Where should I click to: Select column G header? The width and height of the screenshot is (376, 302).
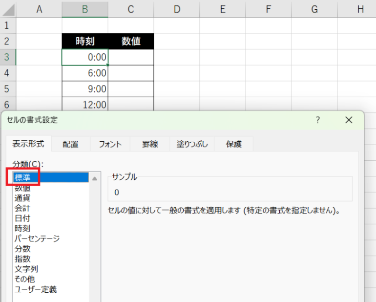pos(314,9)
